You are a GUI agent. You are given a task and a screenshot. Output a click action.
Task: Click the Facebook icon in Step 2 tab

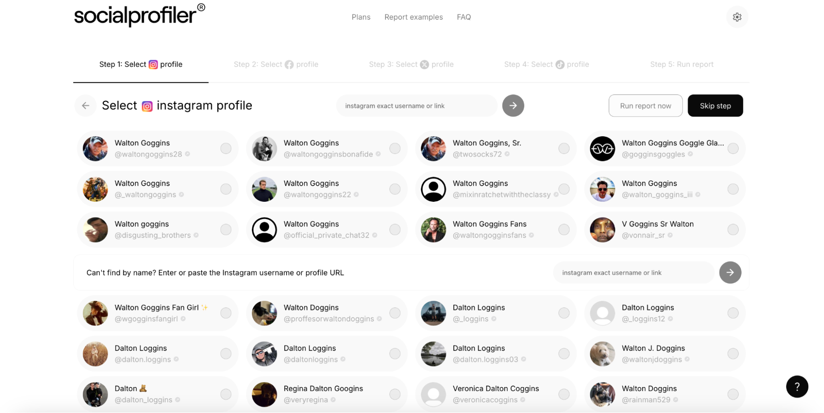click(289, 64)
